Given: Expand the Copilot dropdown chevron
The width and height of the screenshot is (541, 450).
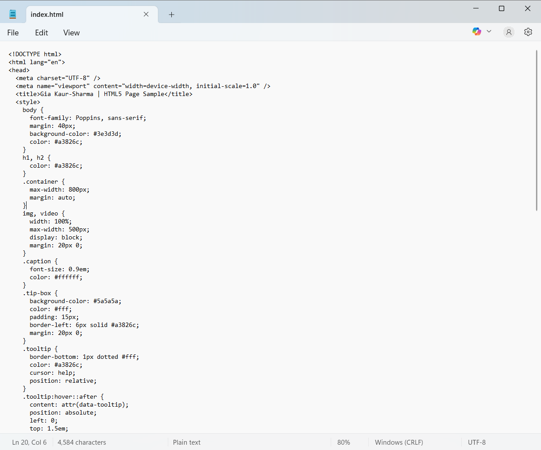Looking at the screenshot, I should (x=489, y=31).
